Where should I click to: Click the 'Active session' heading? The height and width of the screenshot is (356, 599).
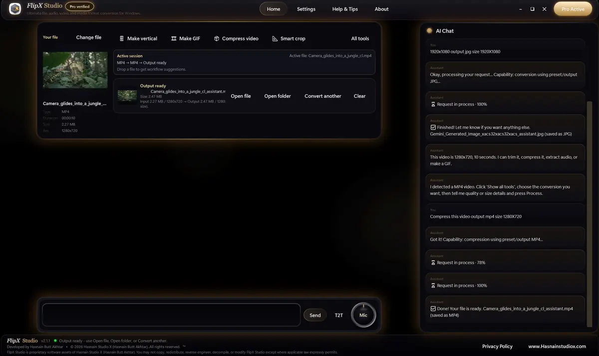coord(130,56)
